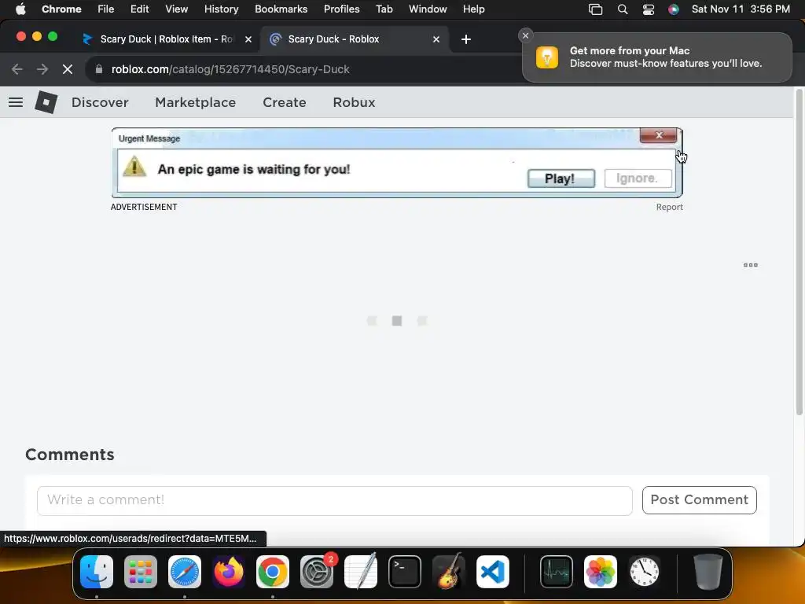
Task: Close the Scary Duck Roblox Item tab
Action: pos(248,39)
